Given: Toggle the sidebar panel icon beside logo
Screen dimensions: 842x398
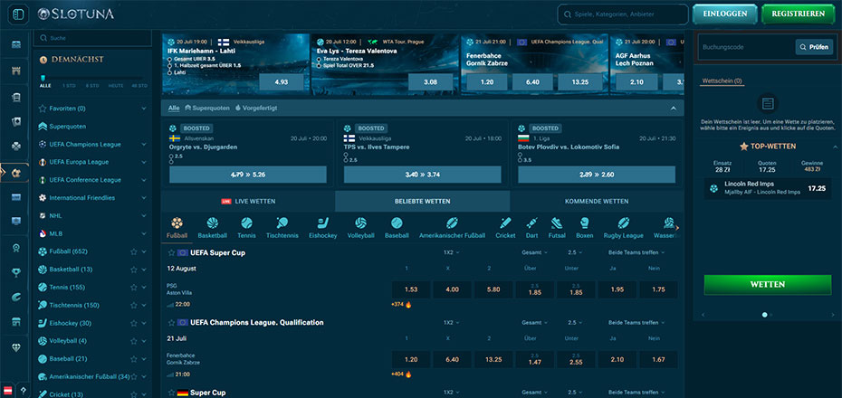Looking at the screenshot, I should (18, 14).
